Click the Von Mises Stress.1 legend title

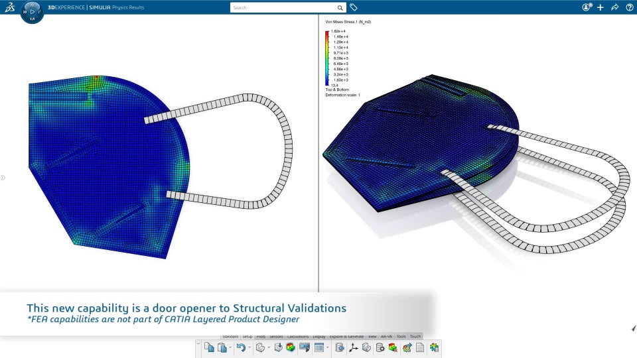[x=348, y=22]
